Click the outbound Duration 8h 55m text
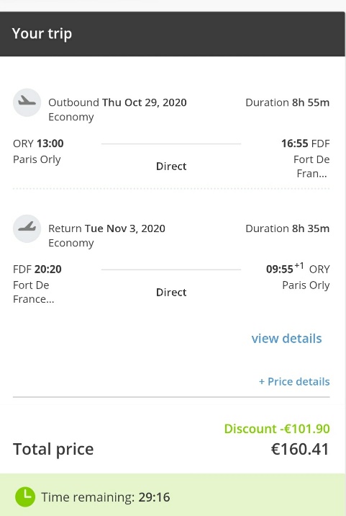Screen dimensions: 346x516 pos(288,102)
